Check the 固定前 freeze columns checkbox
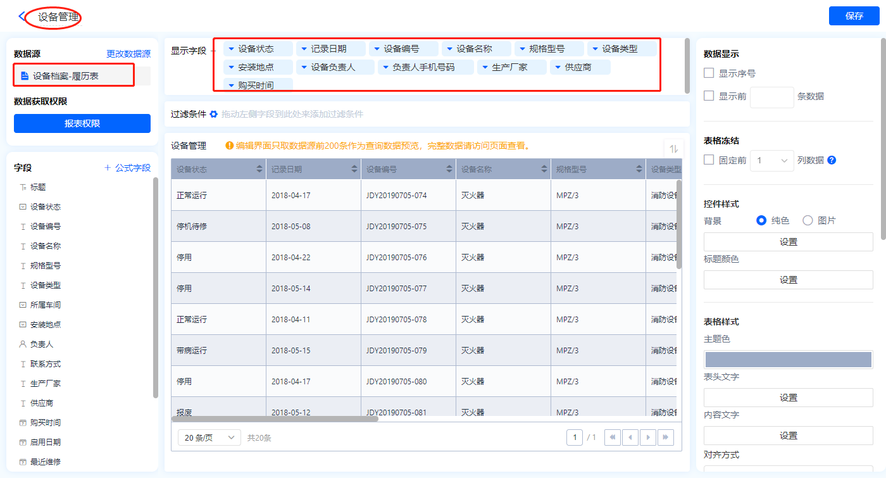886x478 pixels. (709, 160)
